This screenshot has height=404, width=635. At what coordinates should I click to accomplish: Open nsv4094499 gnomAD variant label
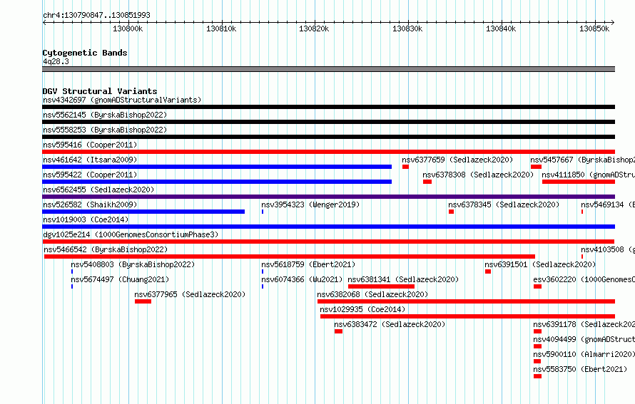pyautogui.click(x=584, y=339)
